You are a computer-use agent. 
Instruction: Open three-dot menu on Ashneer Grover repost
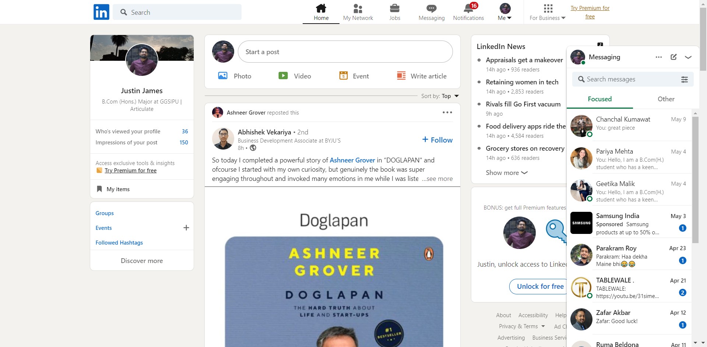coord(447,112)
